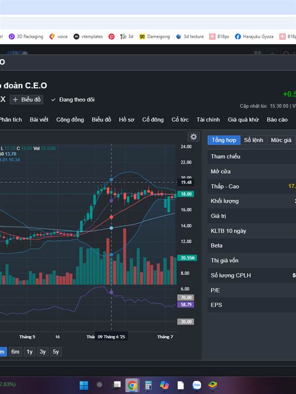Click Mở cửa row

(252, 171)
